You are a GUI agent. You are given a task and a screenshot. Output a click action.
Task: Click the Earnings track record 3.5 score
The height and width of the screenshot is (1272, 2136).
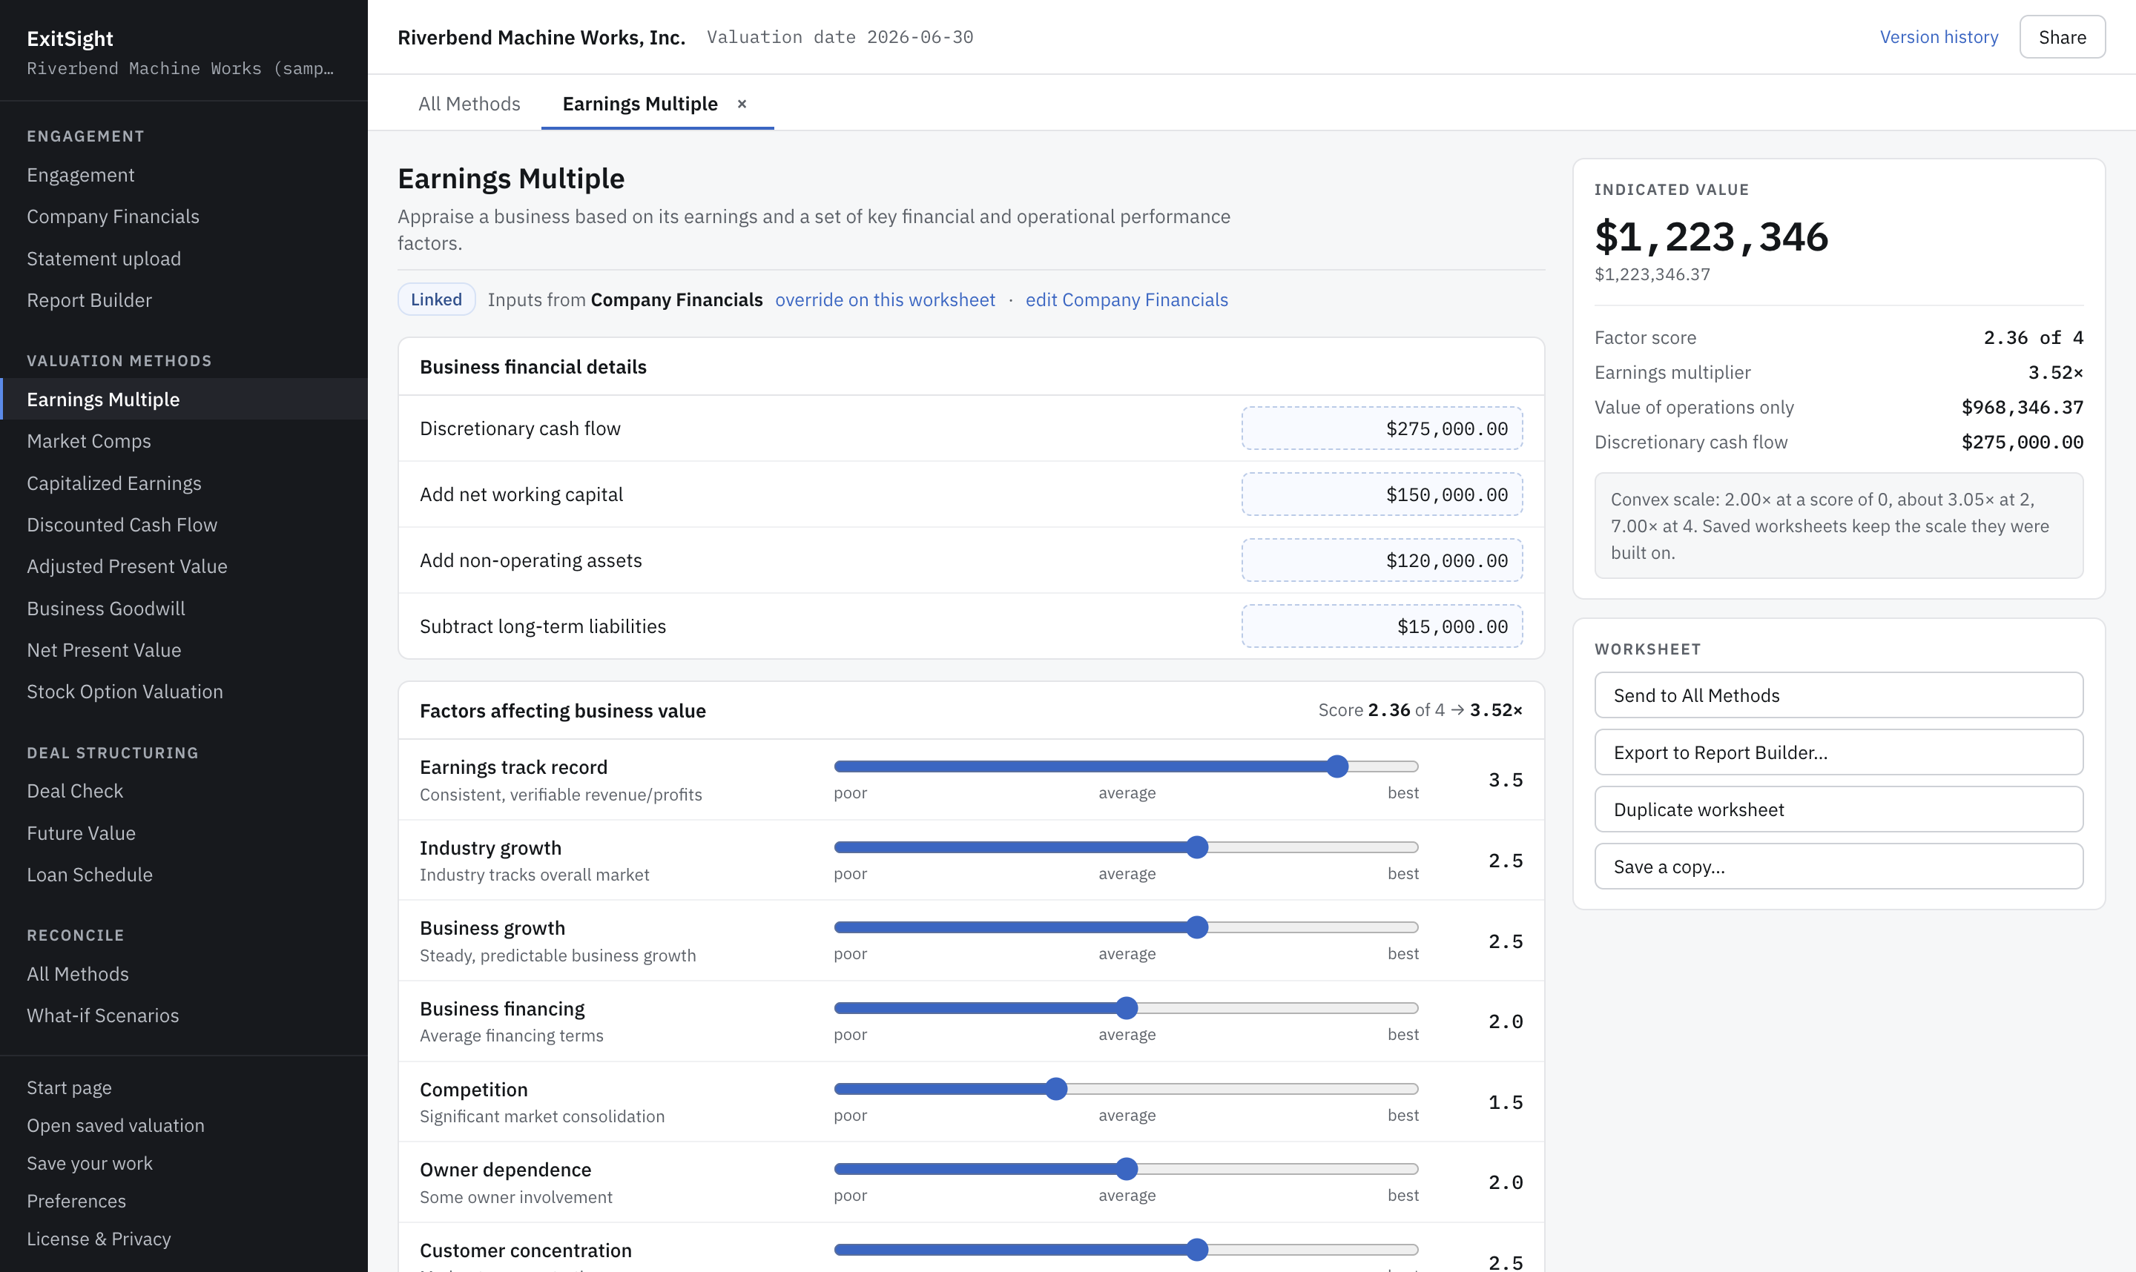1505,780
